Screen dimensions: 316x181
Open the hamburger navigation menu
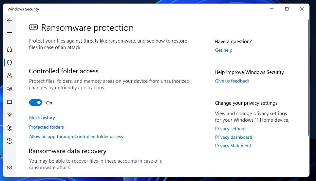[9, 34]
